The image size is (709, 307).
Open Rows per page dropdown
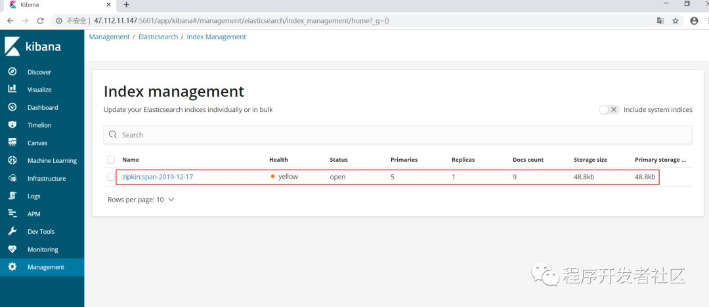[x=140, y=199]
